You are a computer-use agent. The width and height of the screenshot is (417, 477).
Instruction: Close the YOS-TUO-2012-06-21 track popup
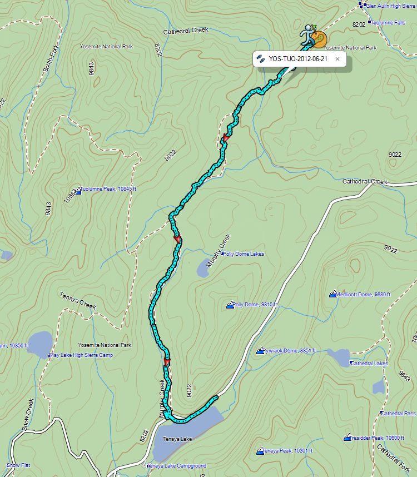(x=337, y=59)
